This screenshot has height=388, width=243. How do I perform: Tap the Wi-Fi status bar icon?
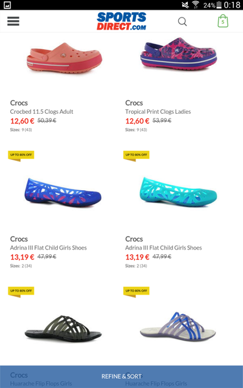pos(196,5)
